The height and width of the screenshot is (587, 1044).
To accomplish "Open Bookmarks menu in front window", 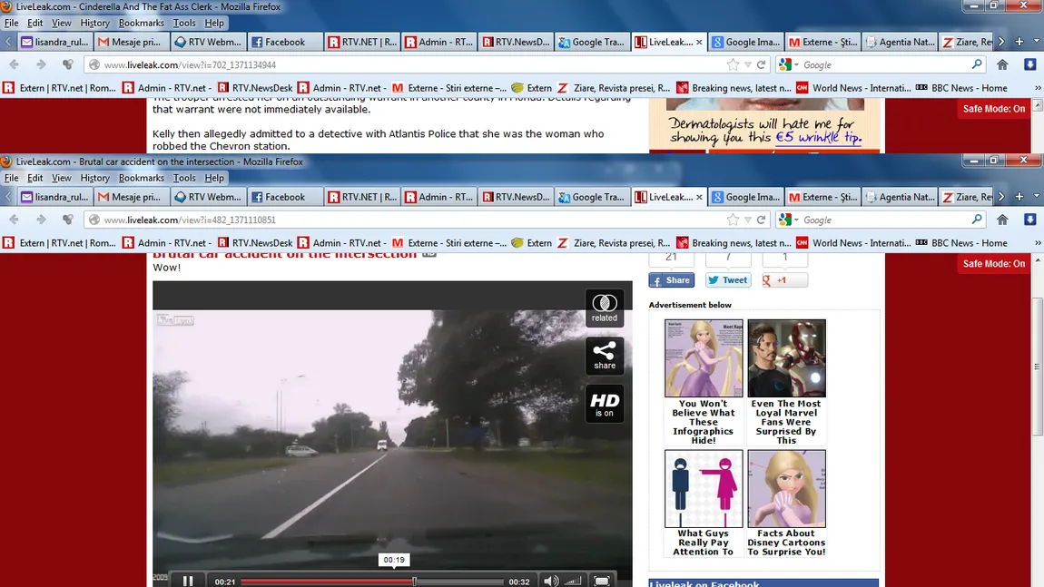I will [x=141, y=178].
